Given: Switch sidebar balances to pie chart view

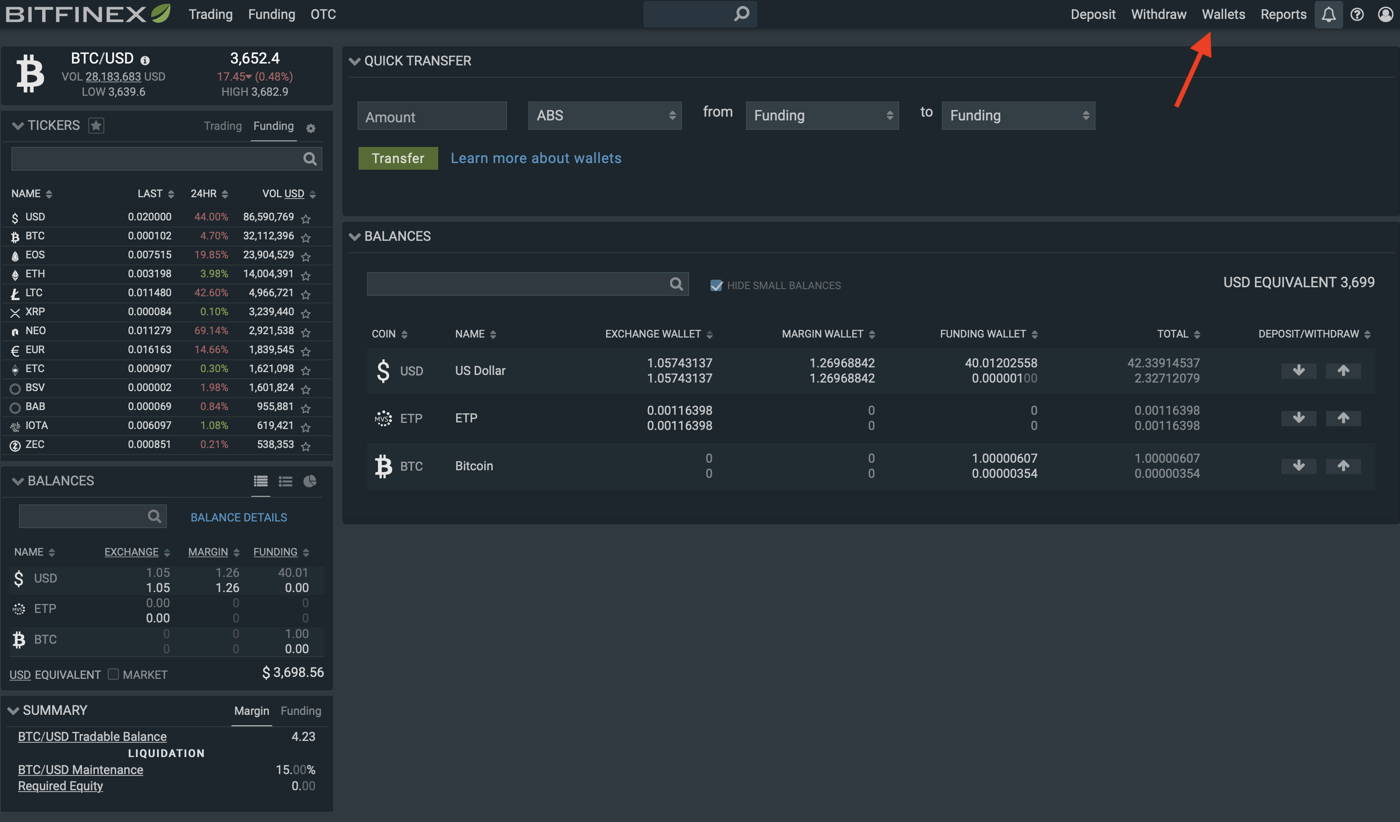Looking at the screenshot, I should (310, 481).
